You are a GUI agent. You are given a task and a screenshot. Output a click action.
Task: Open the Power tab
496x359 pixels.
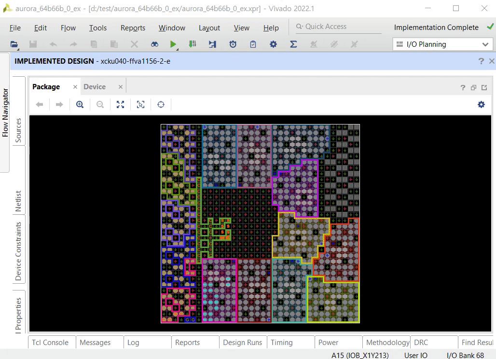click(329, 343)
